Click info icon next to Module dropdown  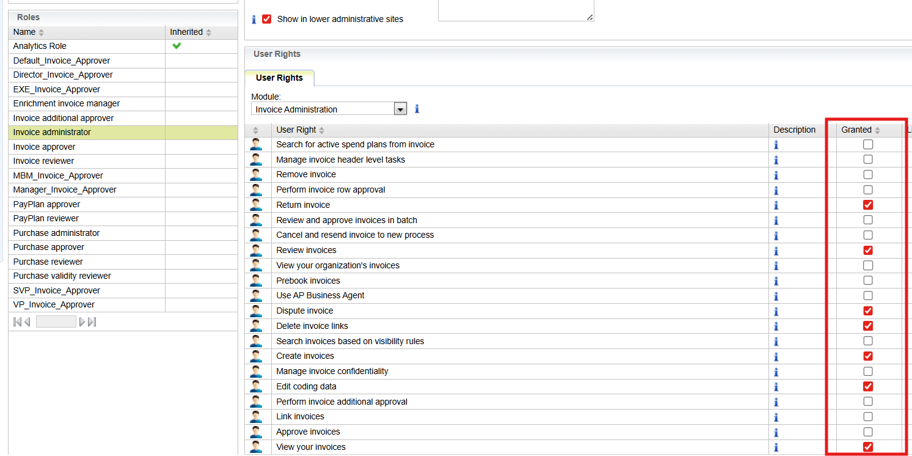(x=417, y=109)
